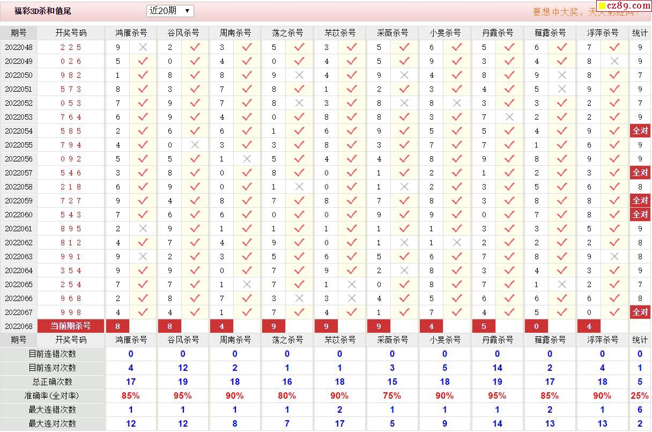Click the 开奖号码 header in the top header row
Image resolution: width=652 pixels, height=432 pixels.
(x=71, y=33)
